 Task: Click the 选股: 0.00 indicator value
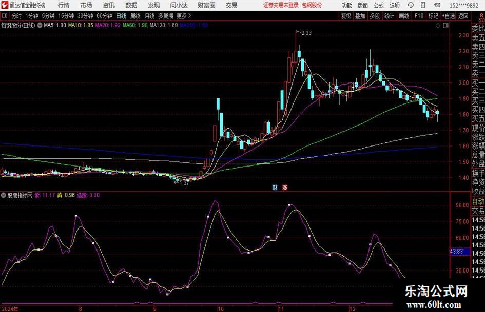pyautogui.click(x=88, y=195)
